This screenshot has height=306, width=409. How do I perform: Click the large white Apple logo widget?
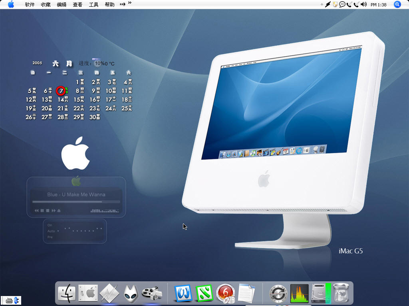pyautogui.click(x=75, y=153)
